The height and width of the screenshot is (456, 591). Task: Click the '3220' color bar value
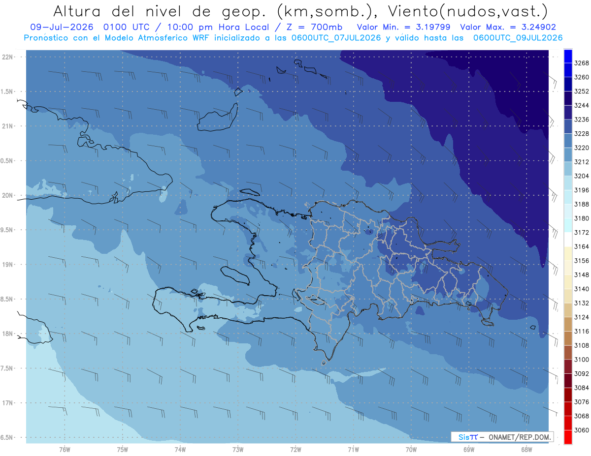[582, 148]
